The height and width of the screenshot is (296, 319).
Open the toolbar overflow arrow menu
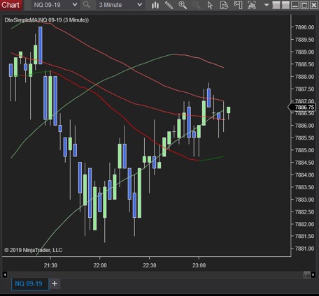coord(267,5)
